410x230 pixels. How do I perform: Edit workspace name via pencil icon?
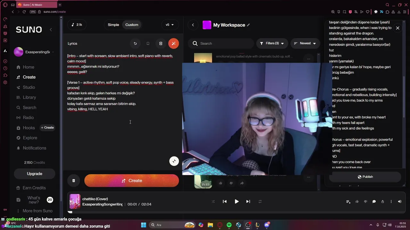coord(248,25)
